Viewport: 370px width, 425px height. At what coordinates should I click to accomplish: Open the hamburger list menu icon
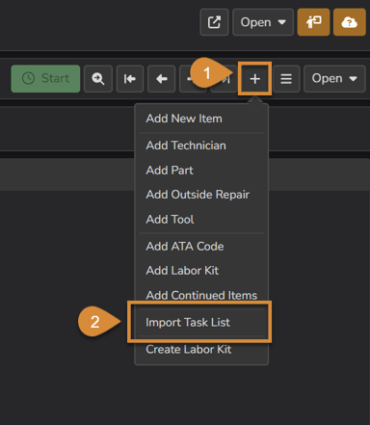[286, 79]
